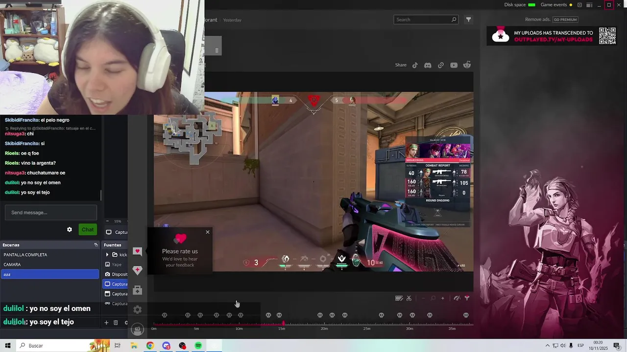Viewport: 627px width, 352px height.
Task: Delete the selected source with trash icon
Action: [x=116, y=323]
